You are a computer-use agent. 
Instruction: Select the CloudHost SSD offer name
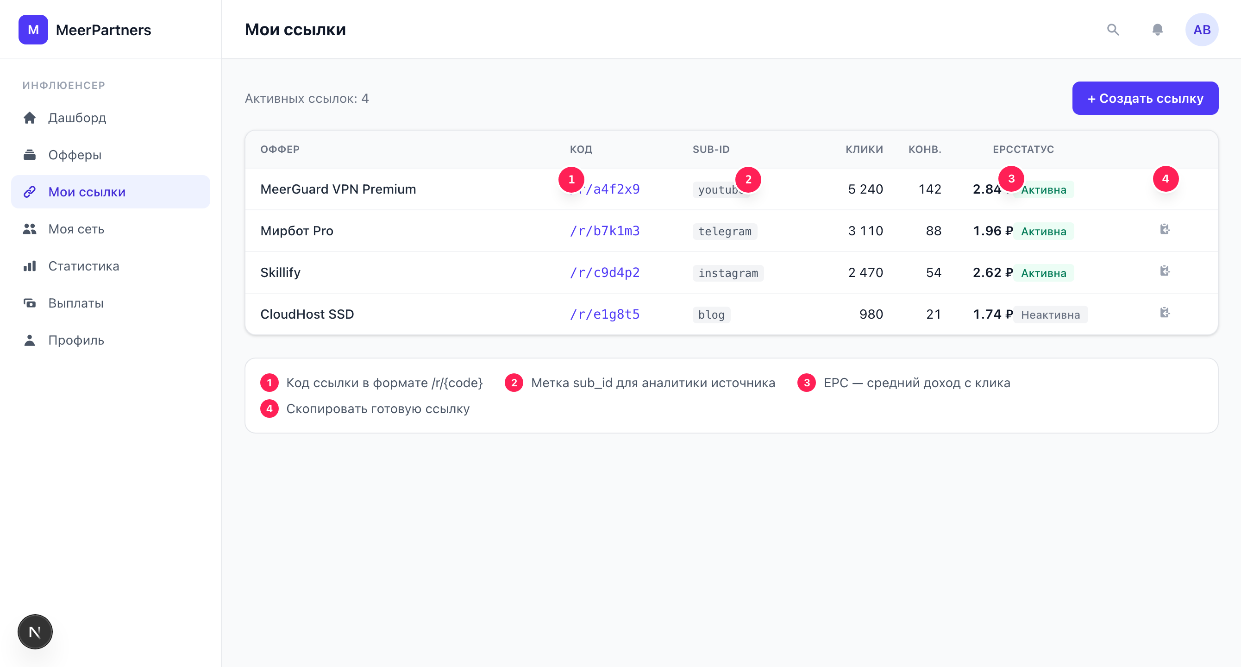click(x=307, y=314)
